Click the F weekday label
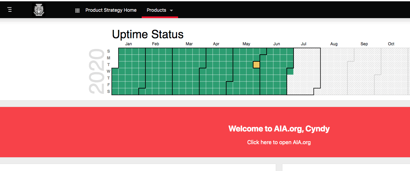Screen dimensions: 410x171 tap(108, 85)
